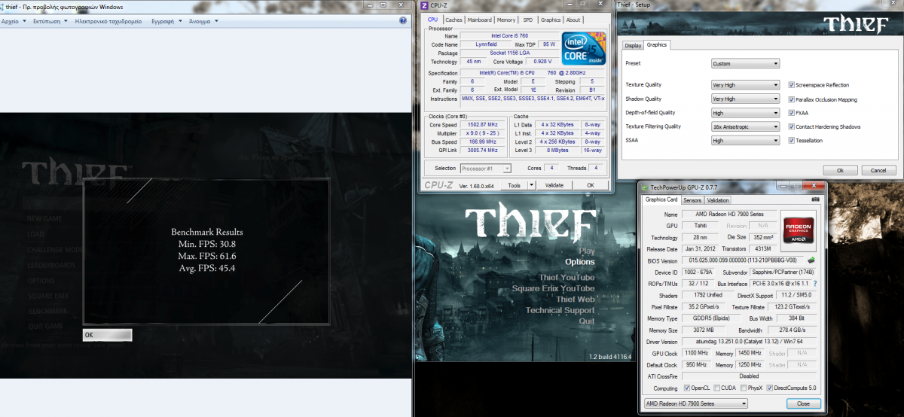
Task: Click the Memory Size 3072 MB value
Action: click(x=702, y=330)
